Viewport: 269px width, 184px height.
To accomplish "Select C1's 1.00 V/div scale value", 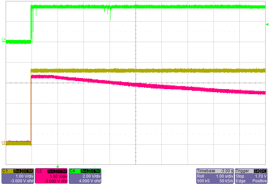I will click(x=25, y=176).
